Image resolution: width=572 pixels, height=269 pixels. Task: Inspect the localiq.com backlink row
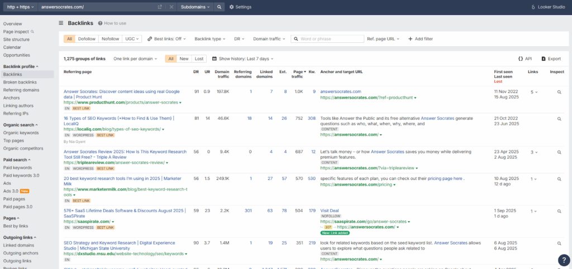tap(559, 119)
